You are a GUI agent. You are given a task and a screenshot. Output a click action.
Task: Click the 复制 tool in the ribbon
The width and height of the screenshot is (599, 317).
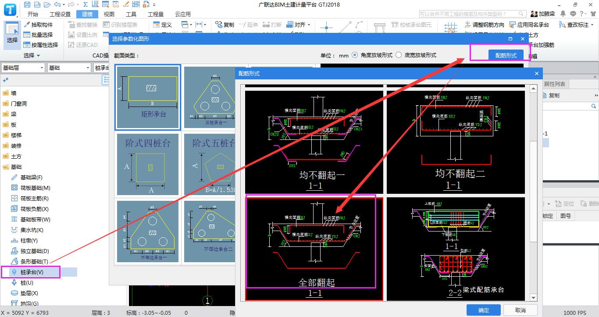click(225, 25)
